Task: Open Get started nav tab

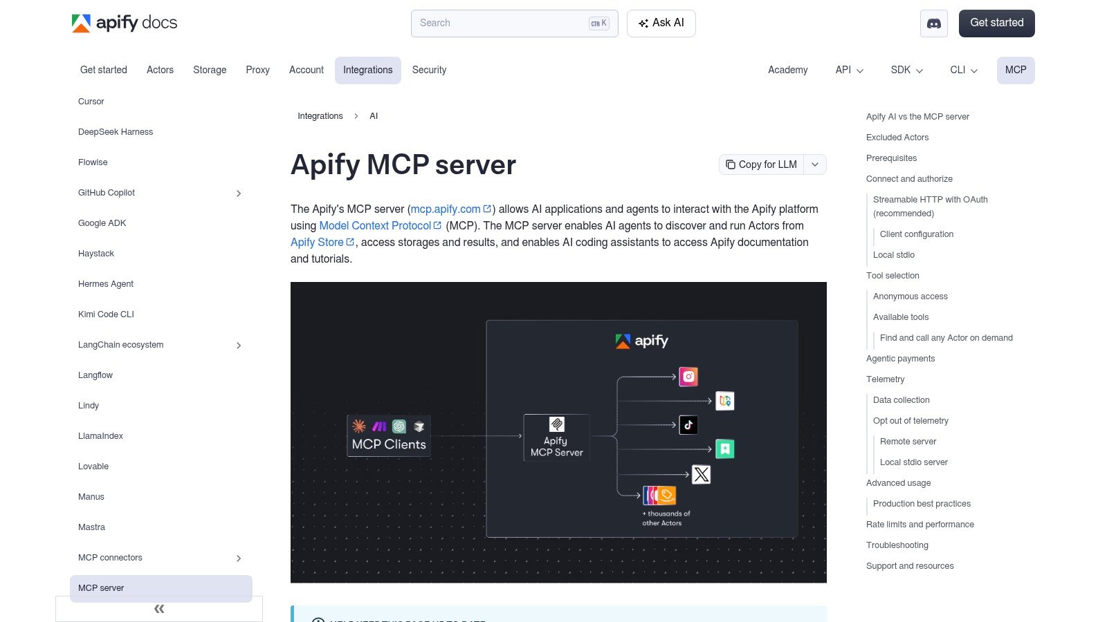Action: (104, 70)
